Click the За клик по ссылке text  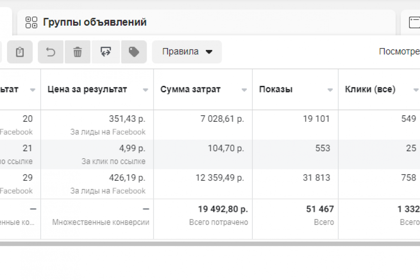pos(113,161)
